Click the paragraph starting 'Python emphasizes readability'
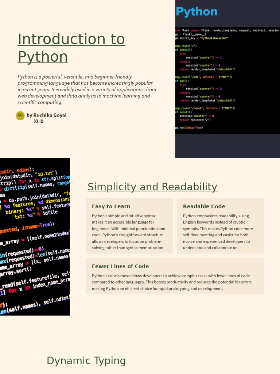Image resolution: width=280 pixels, height=374 pixels. (x=218, y=232)
